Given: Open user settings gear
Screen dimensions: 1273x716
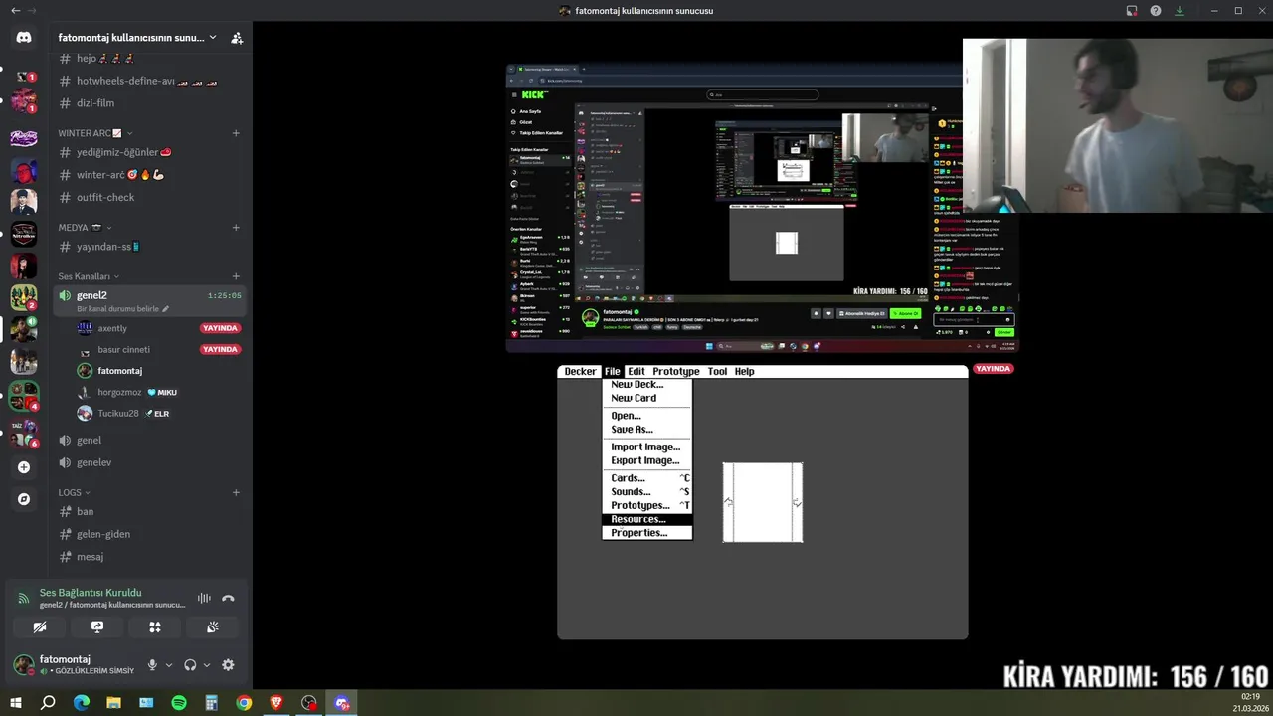Looking at the screenshot, I should click(x=228, y=665).
